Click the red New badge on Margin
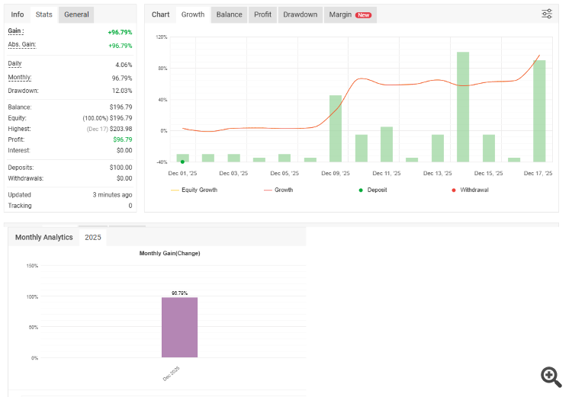Viewport: 572px width, 397px height. pyautogui.click(x=363, y=15)
